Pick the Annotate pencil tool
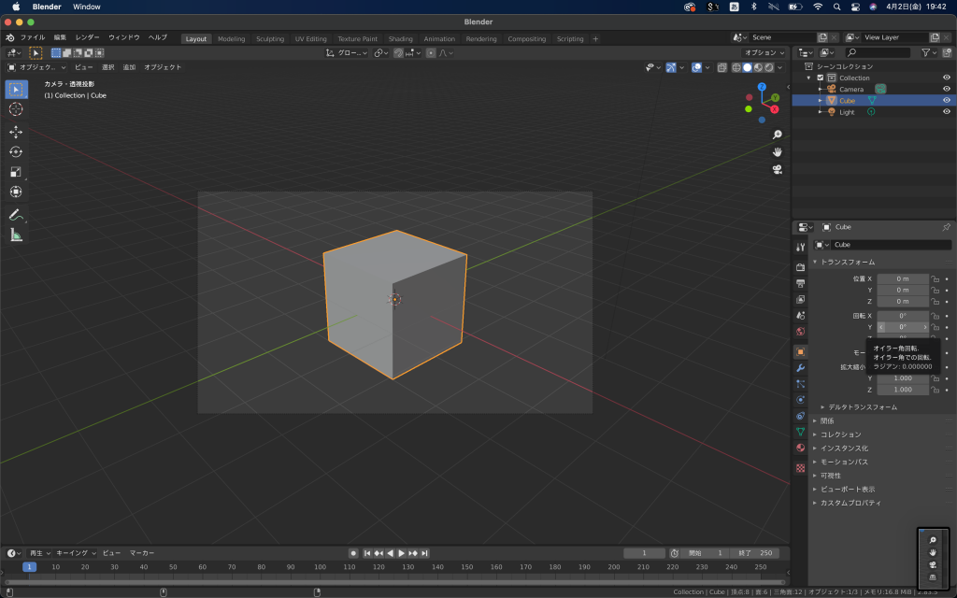The height and width of the screenshot is (598, 957). click(x=16, y=215)
